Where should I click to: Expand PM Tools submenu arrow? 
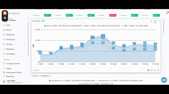pyautogui.click(x=24, y=44)
